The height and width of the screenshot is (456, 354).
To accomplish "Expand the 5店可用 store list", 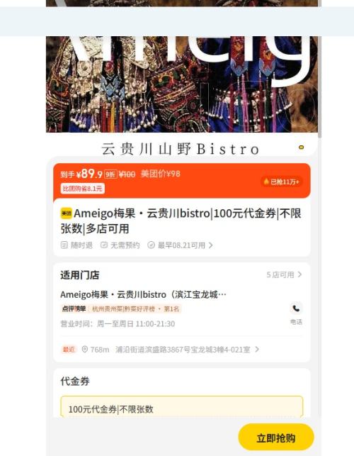I will [x=284, y=274].
